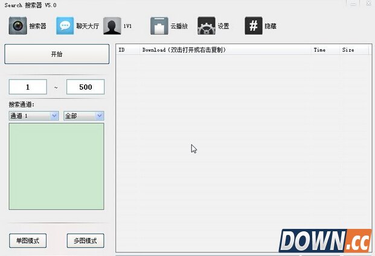
Task: Open the 设置 gear icon
Action: coord(207,26)
